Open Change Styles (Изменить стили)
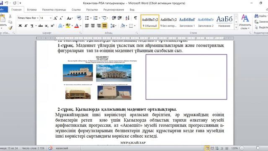Screen dimensions: 268x151 point(245,22)
